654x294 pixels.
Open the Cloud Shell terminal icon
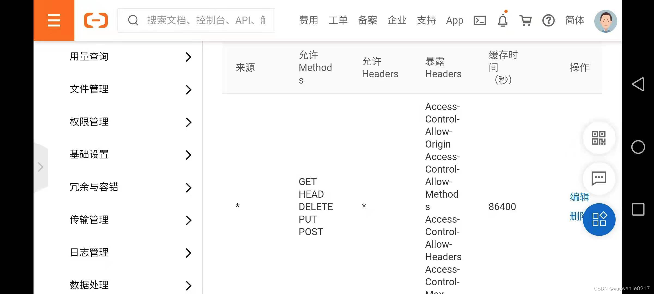[x=480, y=20]
